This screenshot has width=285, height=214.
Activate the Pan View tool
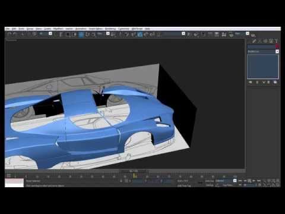pyautogui.click(x=269, y=185)
